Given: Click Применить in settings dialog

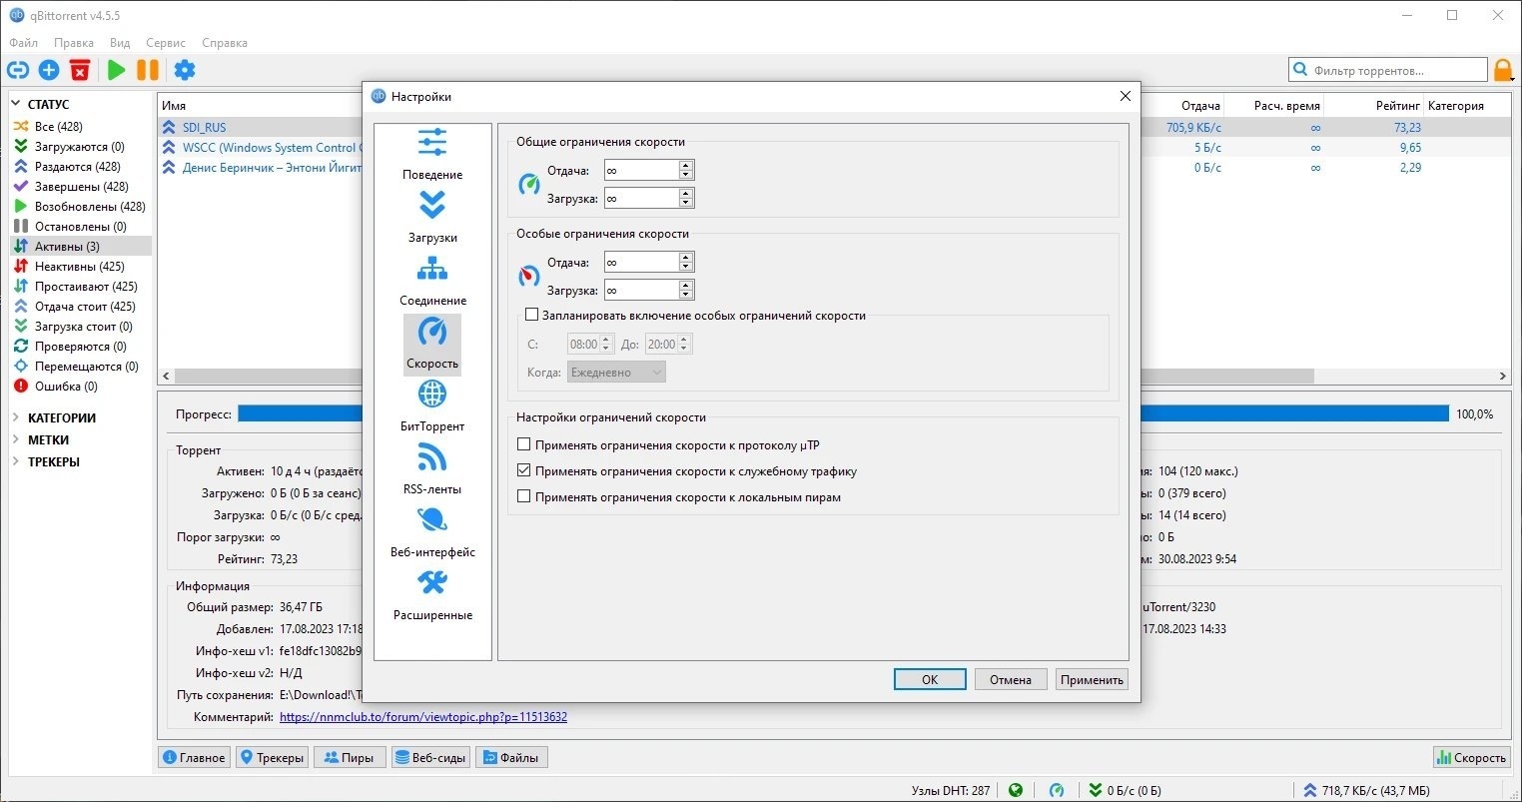Looking at the screenshot, I should coord(1092,679).
